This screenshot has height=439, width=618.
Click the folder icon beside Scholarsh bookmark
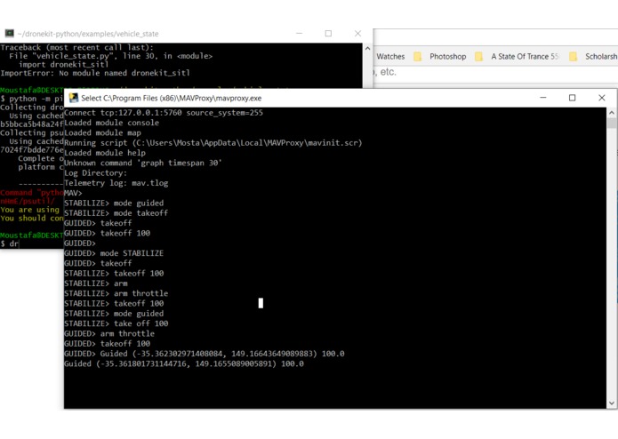click(x=573, y=57)
